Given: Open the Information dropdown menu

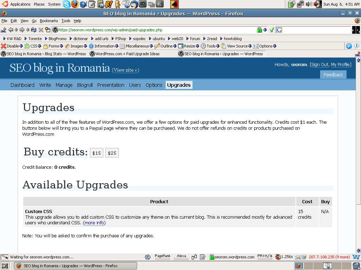Looking at the screenshot, I should 104,46.
